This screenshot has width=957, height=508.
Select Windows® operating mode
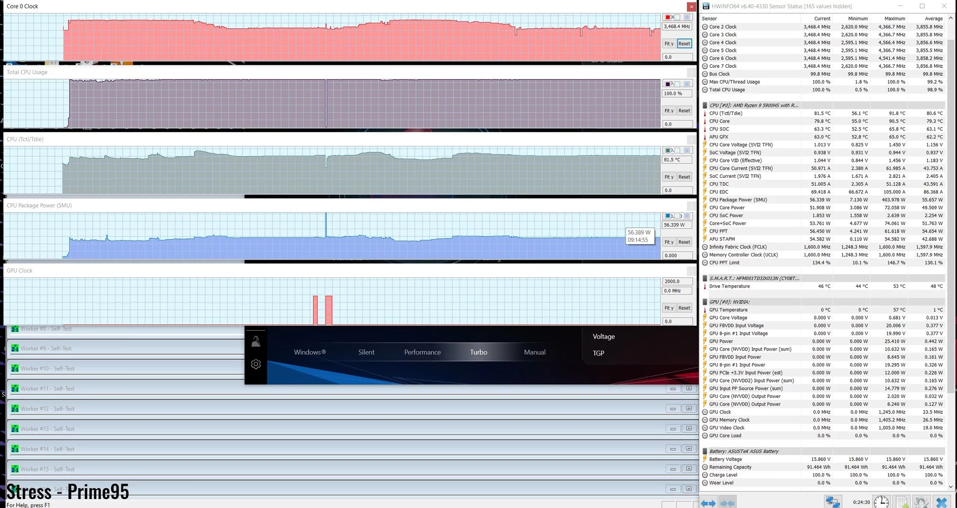[310, 352]
